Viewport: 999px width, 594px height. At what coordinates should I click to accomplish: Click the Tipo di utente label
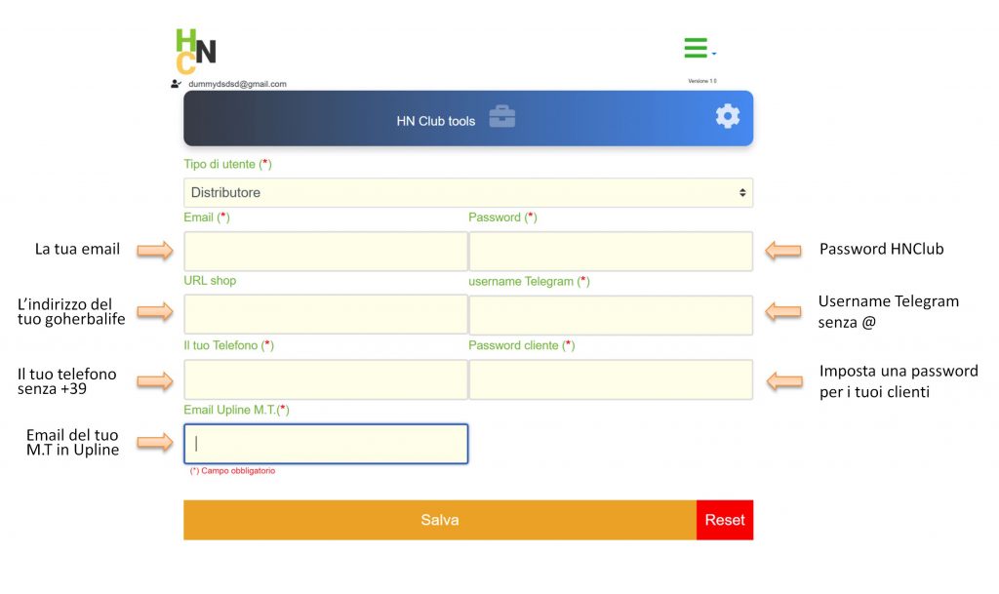pyautogui.click(x=227, y=164)
